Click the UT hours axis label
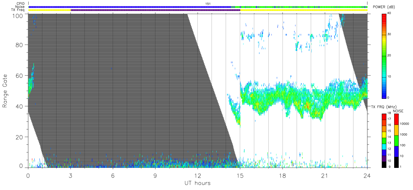 tap(197, 183)
